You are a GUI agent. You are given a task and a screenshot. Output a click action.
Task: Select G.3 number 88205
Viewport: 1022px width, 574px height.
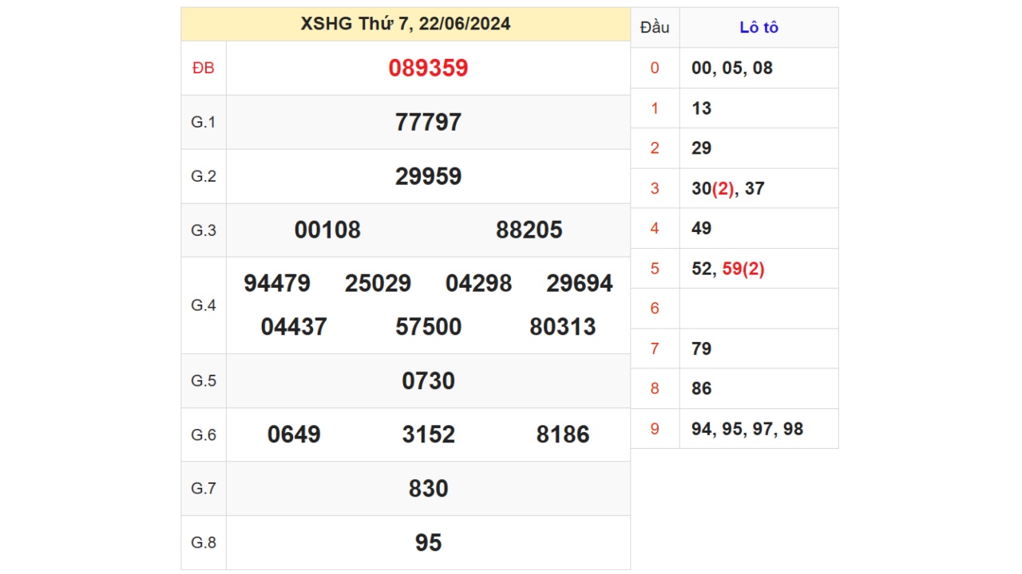529,230
